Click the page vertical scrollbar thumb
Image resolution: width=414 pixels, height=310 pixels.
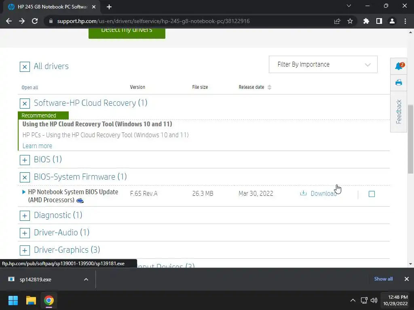click(x=411, y=139)
